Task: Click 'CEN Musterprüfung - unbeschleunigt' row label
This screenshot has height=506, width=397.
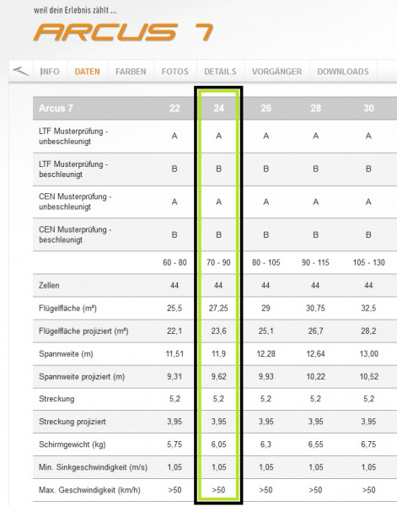Action: pyautogui.click(x=75, y=202)
